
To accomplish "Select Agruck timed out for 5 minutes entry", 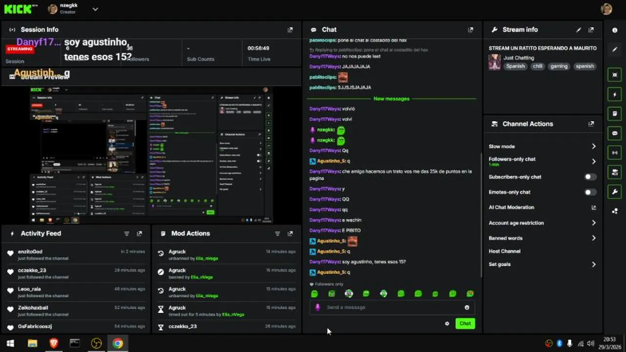I will (226, 311).
